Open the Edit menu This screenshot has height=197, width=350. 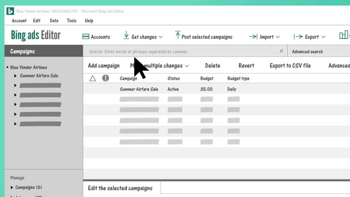(x=37, y=21)
